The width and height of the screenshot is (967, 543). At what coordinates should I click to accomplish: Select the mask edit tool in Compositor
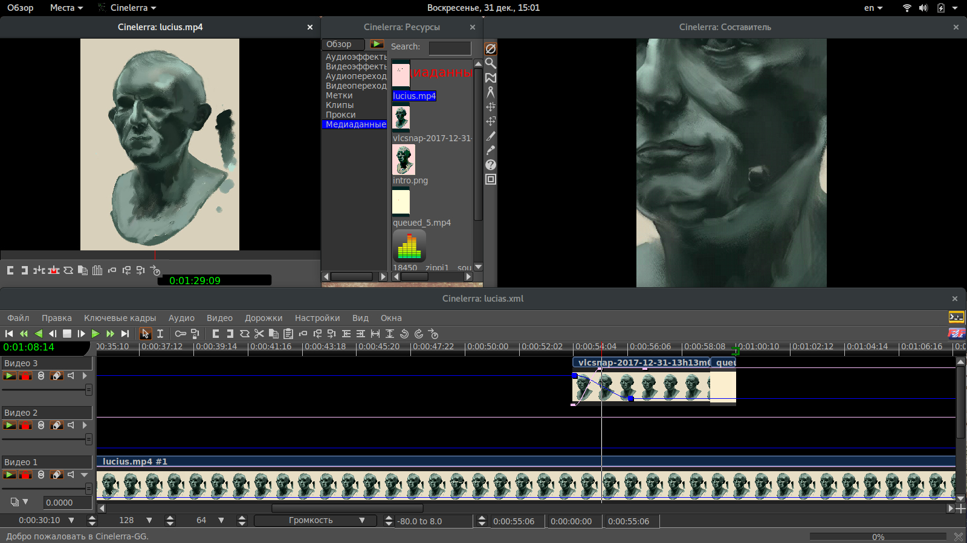coord(491,78)
